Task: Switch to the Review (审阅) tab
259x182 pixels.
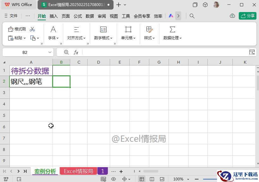Action: point(102,16)
